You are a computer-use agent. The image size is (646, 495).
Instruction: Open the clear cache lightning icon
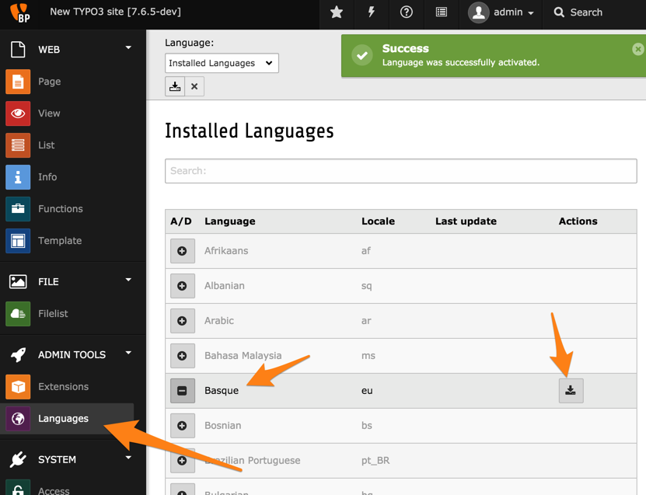tap(372, 12)
